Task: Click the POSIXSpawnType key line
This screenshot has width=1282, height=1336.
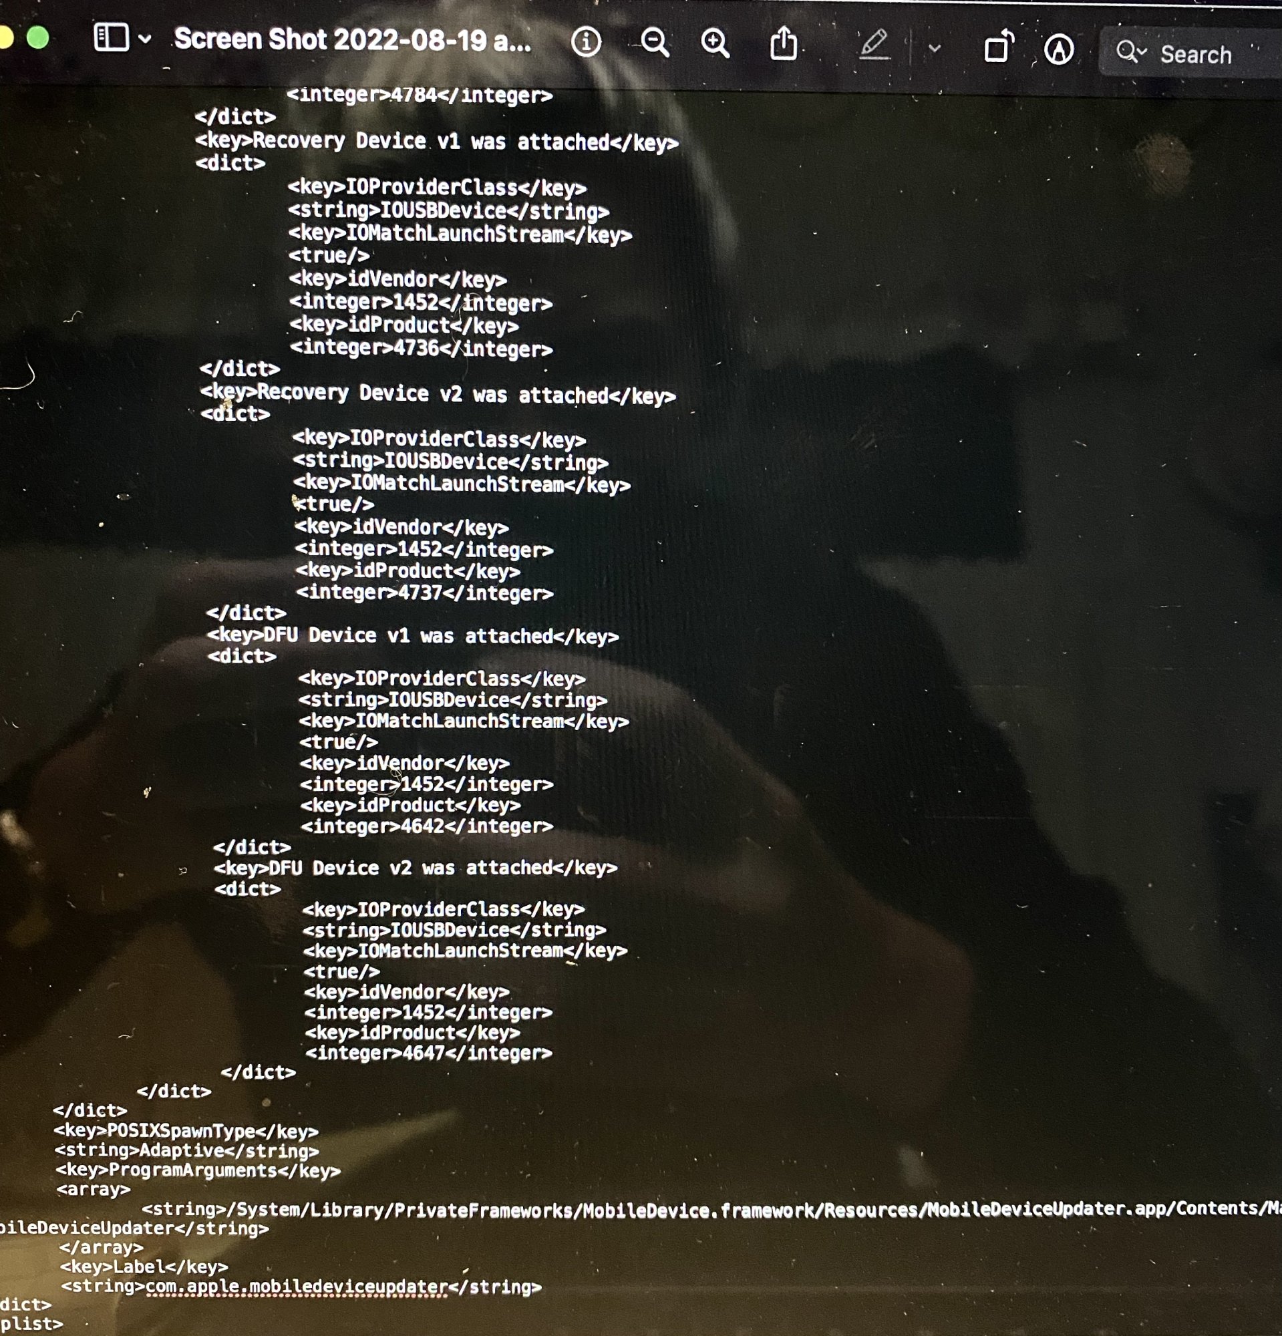Action: tap(186, 1131)
